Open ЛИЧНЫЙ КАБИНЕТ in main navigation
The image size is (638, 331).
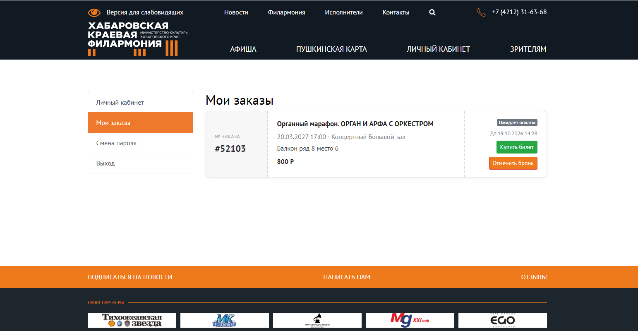tap(439, 49)
